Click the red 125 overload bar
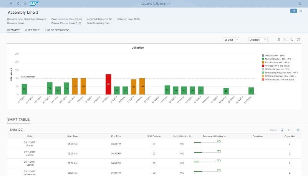308x176 pixels. tap(108, 84)
